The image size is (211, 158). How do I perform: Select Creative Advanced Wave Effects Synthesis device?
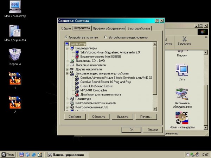coord(116,78)
